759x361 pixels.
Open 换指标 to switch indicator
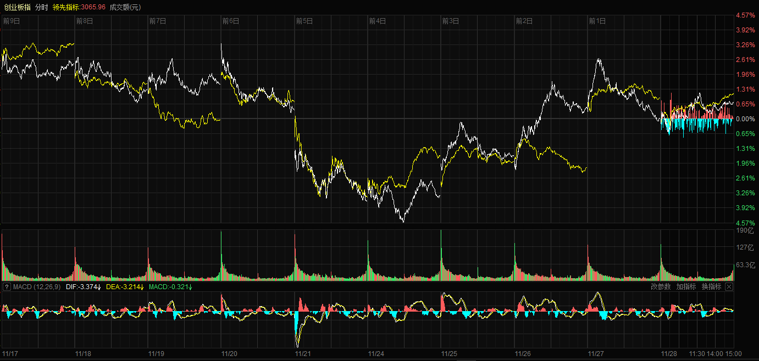711,287
